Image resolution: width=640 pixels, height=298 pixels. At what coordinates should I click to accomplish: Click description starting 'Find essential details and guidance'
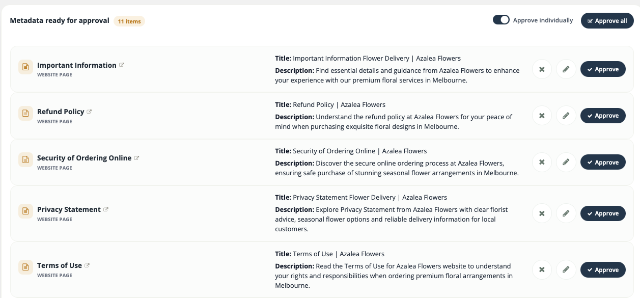pyautogui.click(x=397, y=75)
